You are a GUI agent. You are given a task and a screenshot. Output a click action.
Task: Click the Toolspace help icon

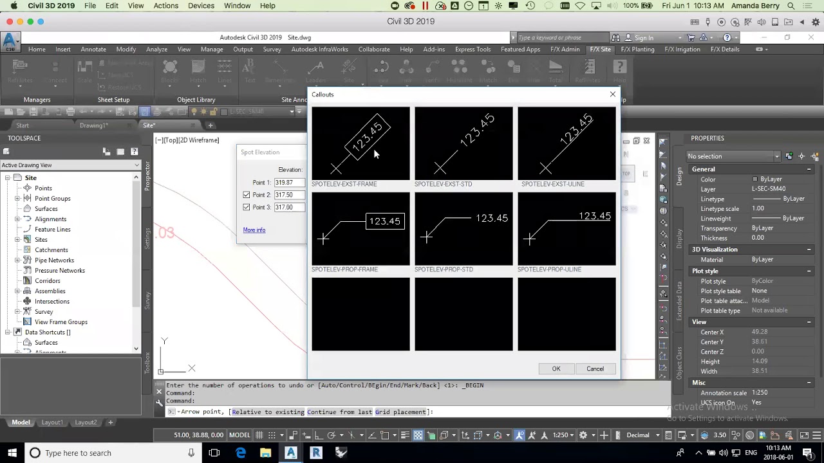point(135,152)
